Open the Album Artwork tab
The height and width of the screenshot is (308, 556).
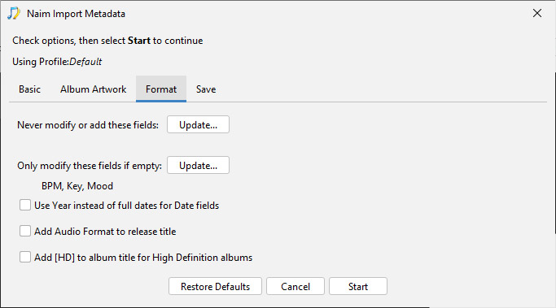tap(94, 89)
